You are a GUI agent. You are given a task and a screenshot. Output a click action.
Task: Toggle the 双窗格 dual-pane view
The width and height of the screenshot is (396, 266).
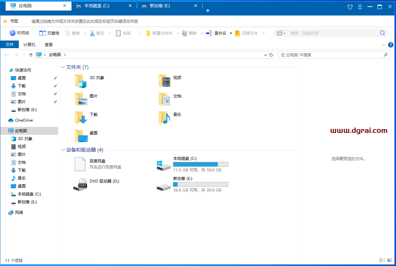coord(49,33)
